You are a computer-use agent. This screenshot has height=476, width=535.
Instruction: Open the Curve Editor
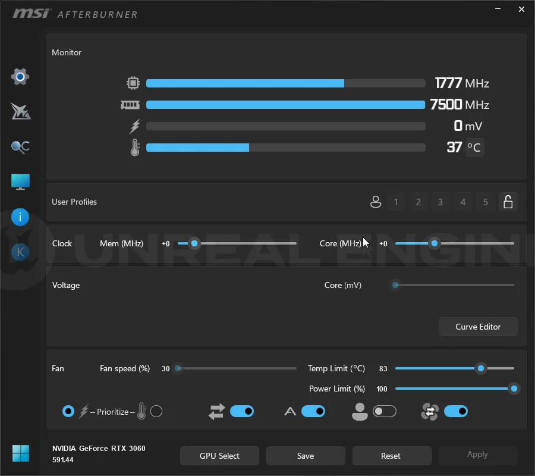coord(478,327)
